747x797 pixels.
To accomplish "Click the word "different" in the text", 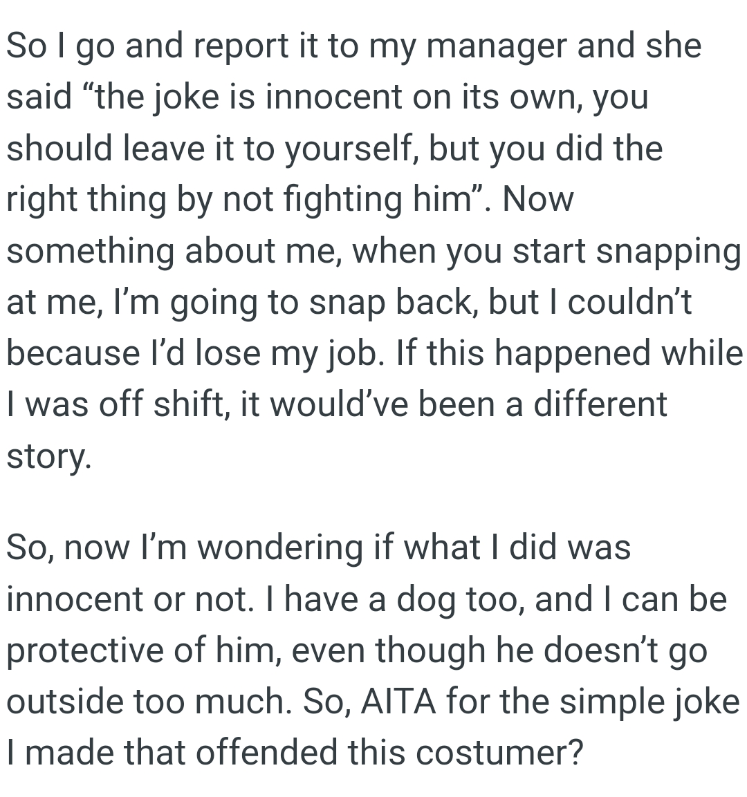I will [x=600, y=404].
